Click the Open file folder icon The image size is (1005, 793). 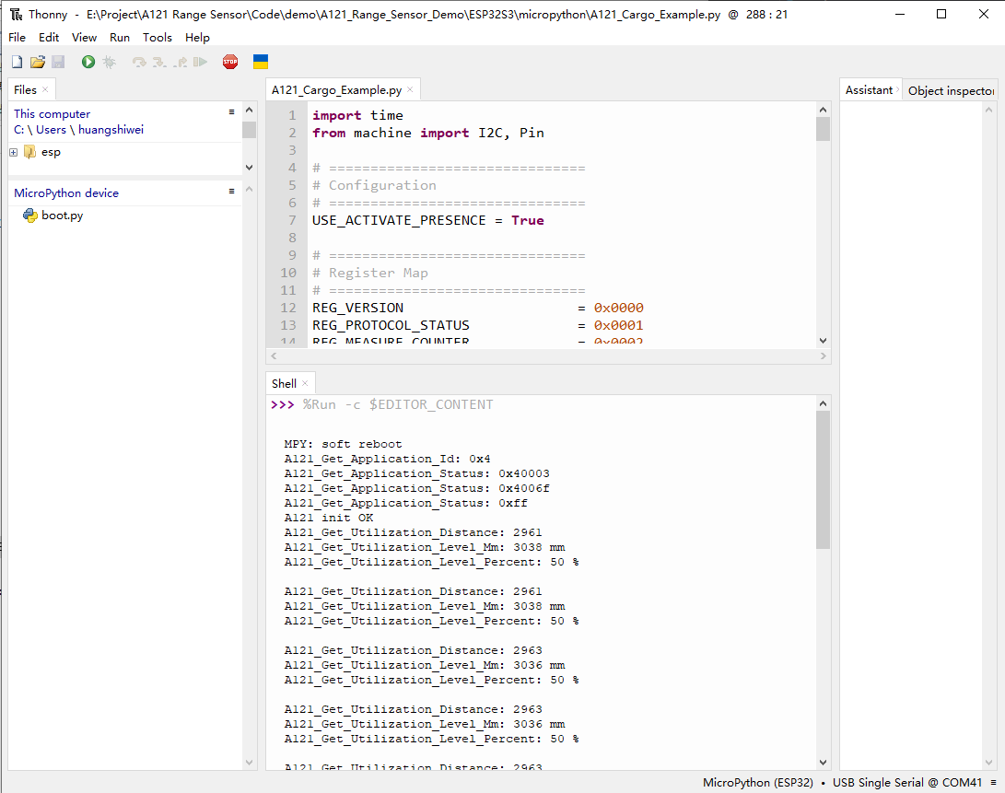[38, 62]
